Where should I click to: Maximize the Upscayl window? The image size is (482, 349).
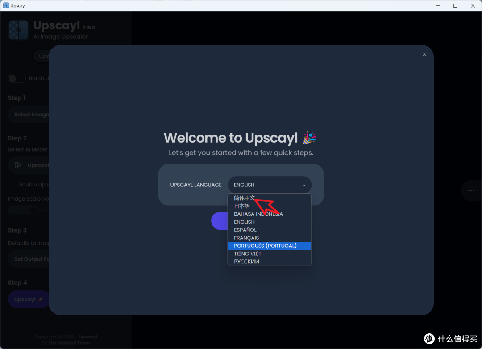click(x=455, y=5)
